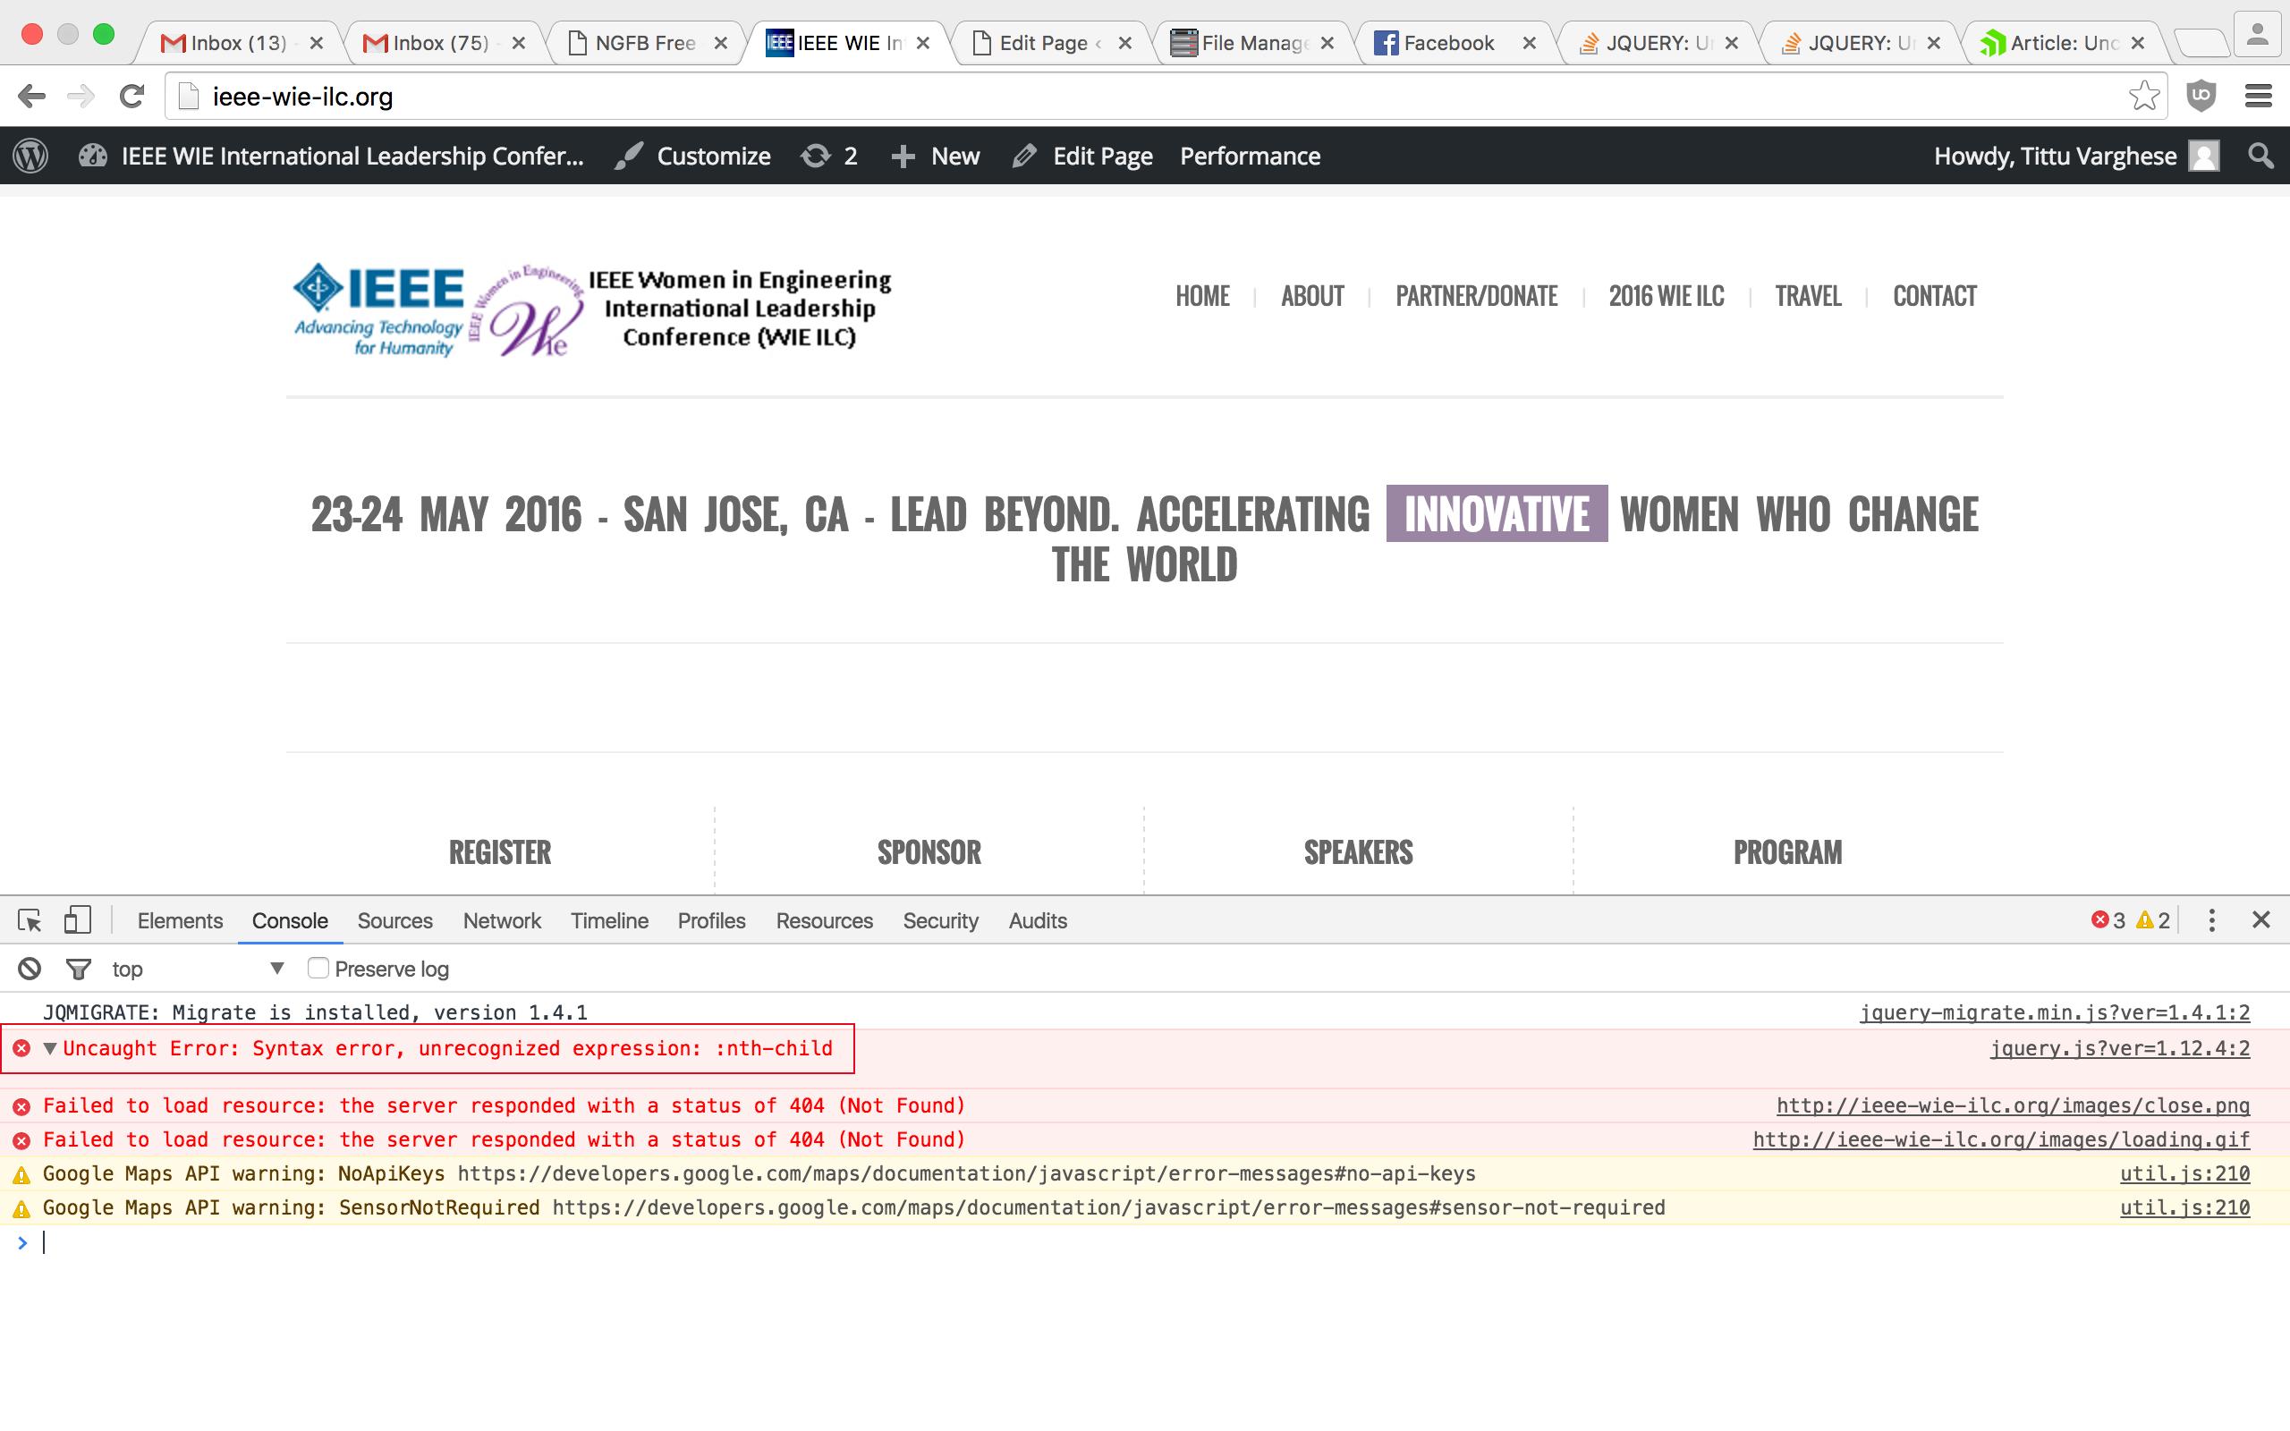Expand the Uncaught Error syntax error entry
Viewport: 2290px width, 1431px height.
(x=50, y=1047)
